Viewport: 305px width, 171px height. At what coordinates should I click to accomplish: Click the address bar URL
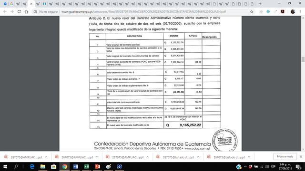(143, 11)
